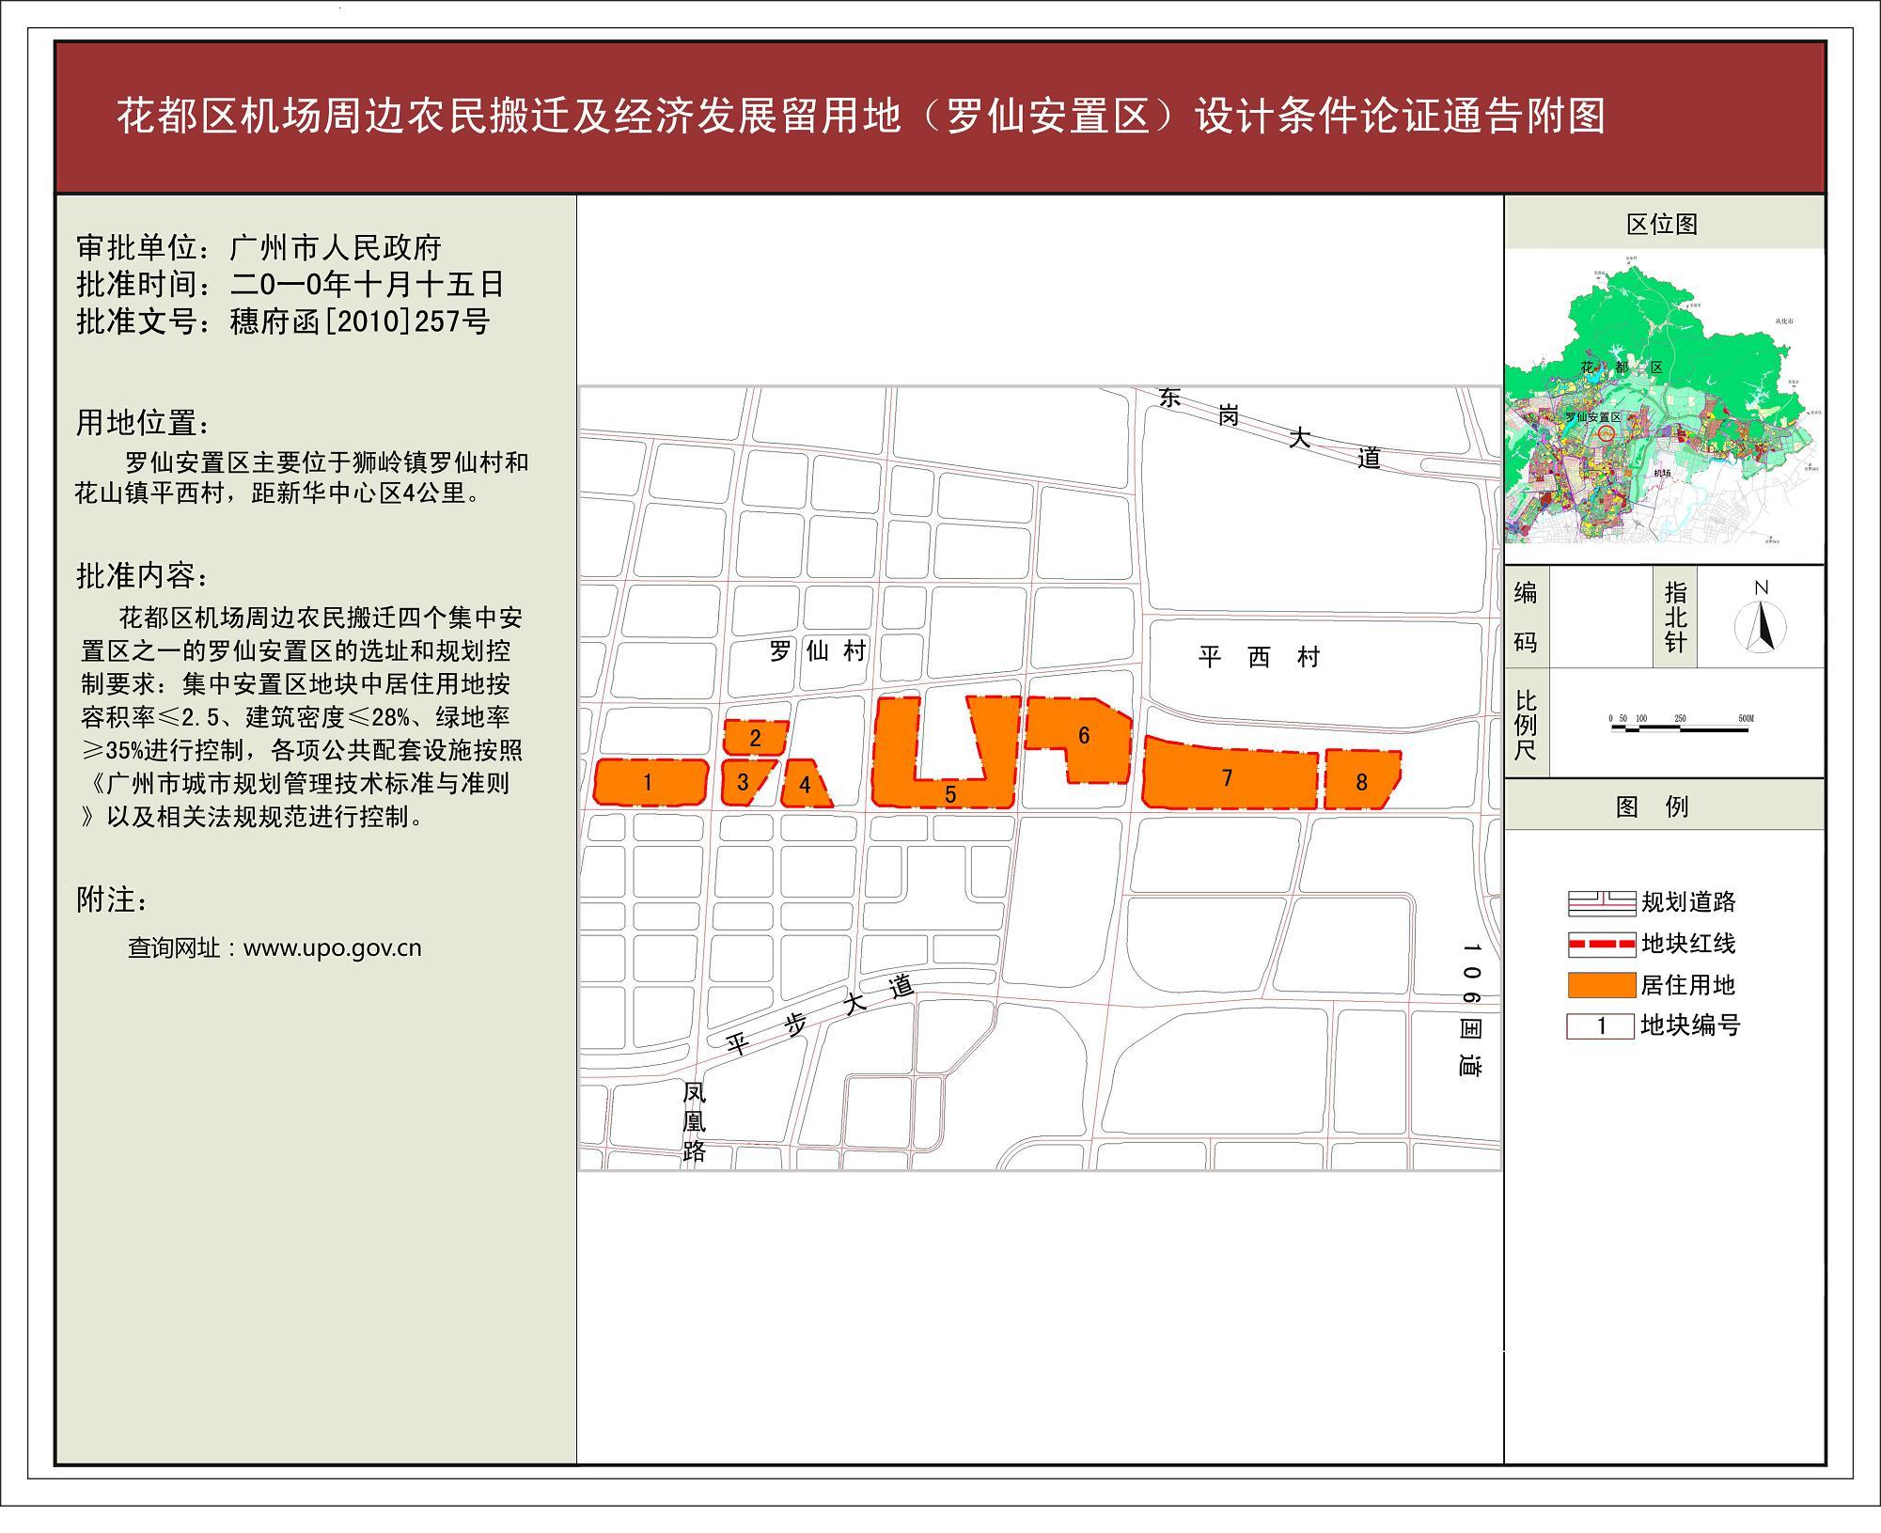Click the 图例 legend header
The image size is (1881, 1533).
point(1652,806)
